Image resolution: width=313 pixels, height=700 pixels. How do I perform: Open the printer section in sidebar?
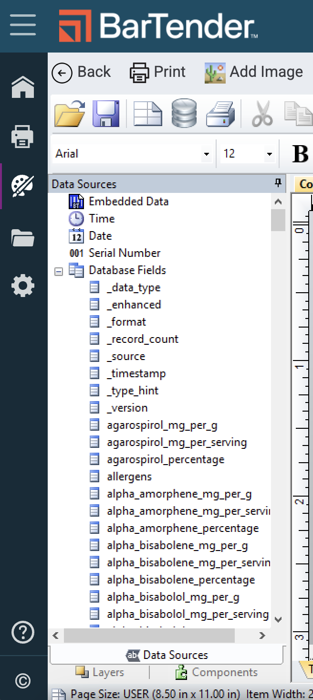point(23,137)
